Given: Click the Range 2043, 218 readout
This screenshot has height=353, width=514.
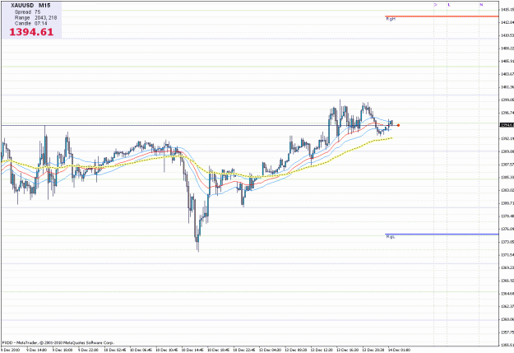Looking at the screenshot, I should tap(35, 18).
